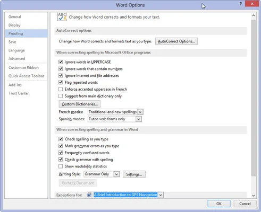Click the Custom Dictionaries button
Screen dimensions: 261x212
click(x=80, y=104)
